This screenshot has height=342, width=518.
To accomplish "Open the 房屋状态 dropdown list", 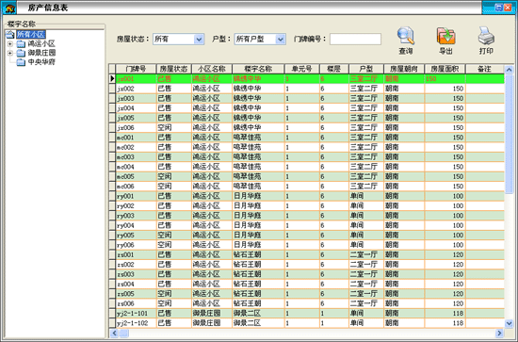I will click(199, 40).
